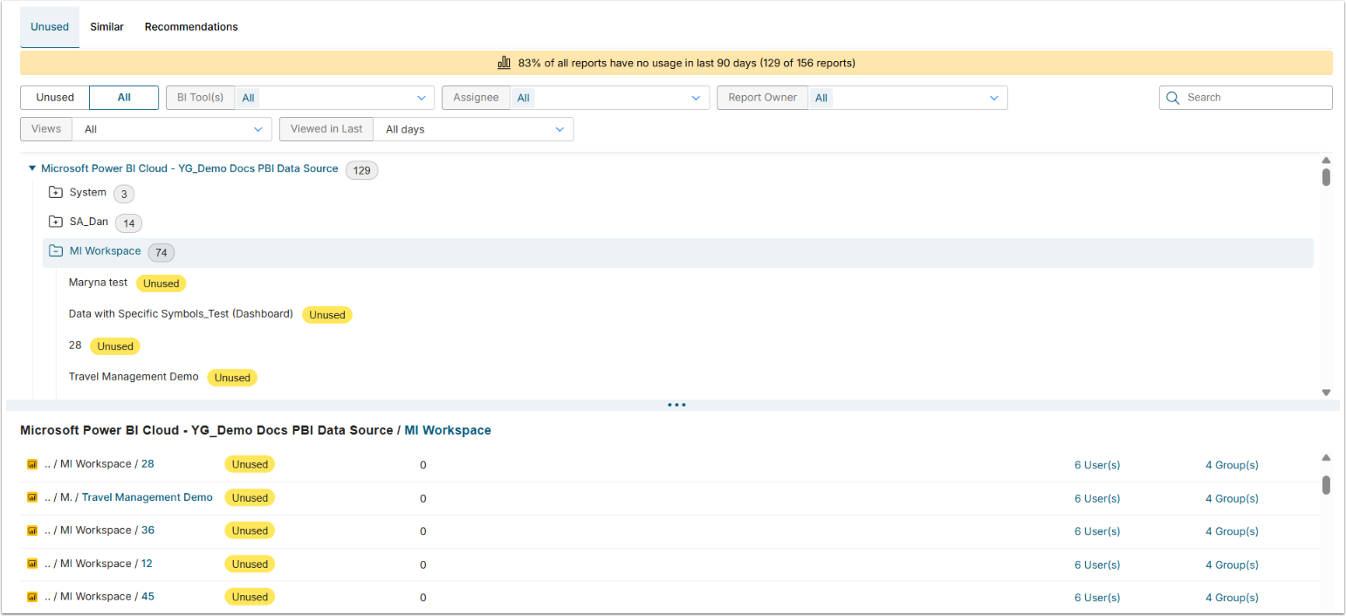
Task: Click 4 Group(s) in Travel Management Demo row
Action: pyautogui.click(x=1232, y=498)
